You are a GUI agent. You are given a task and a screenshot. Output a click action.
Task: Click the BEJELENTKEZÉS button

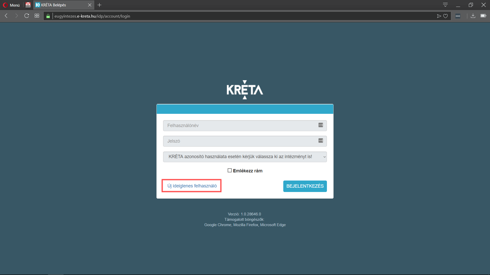305,186
